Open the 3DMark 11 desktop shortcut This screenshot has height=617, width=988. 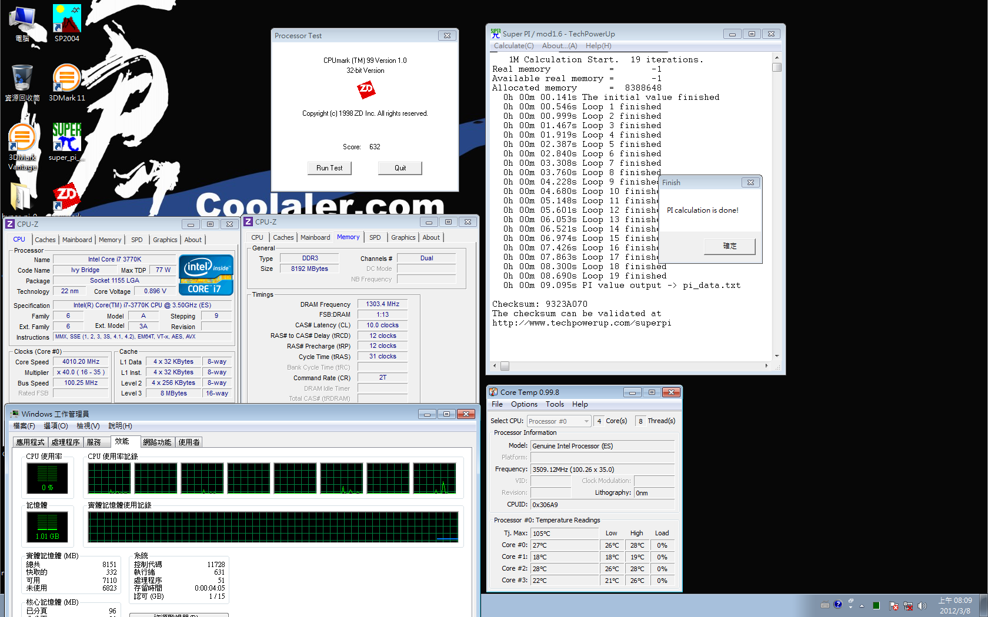pos(66,82)
